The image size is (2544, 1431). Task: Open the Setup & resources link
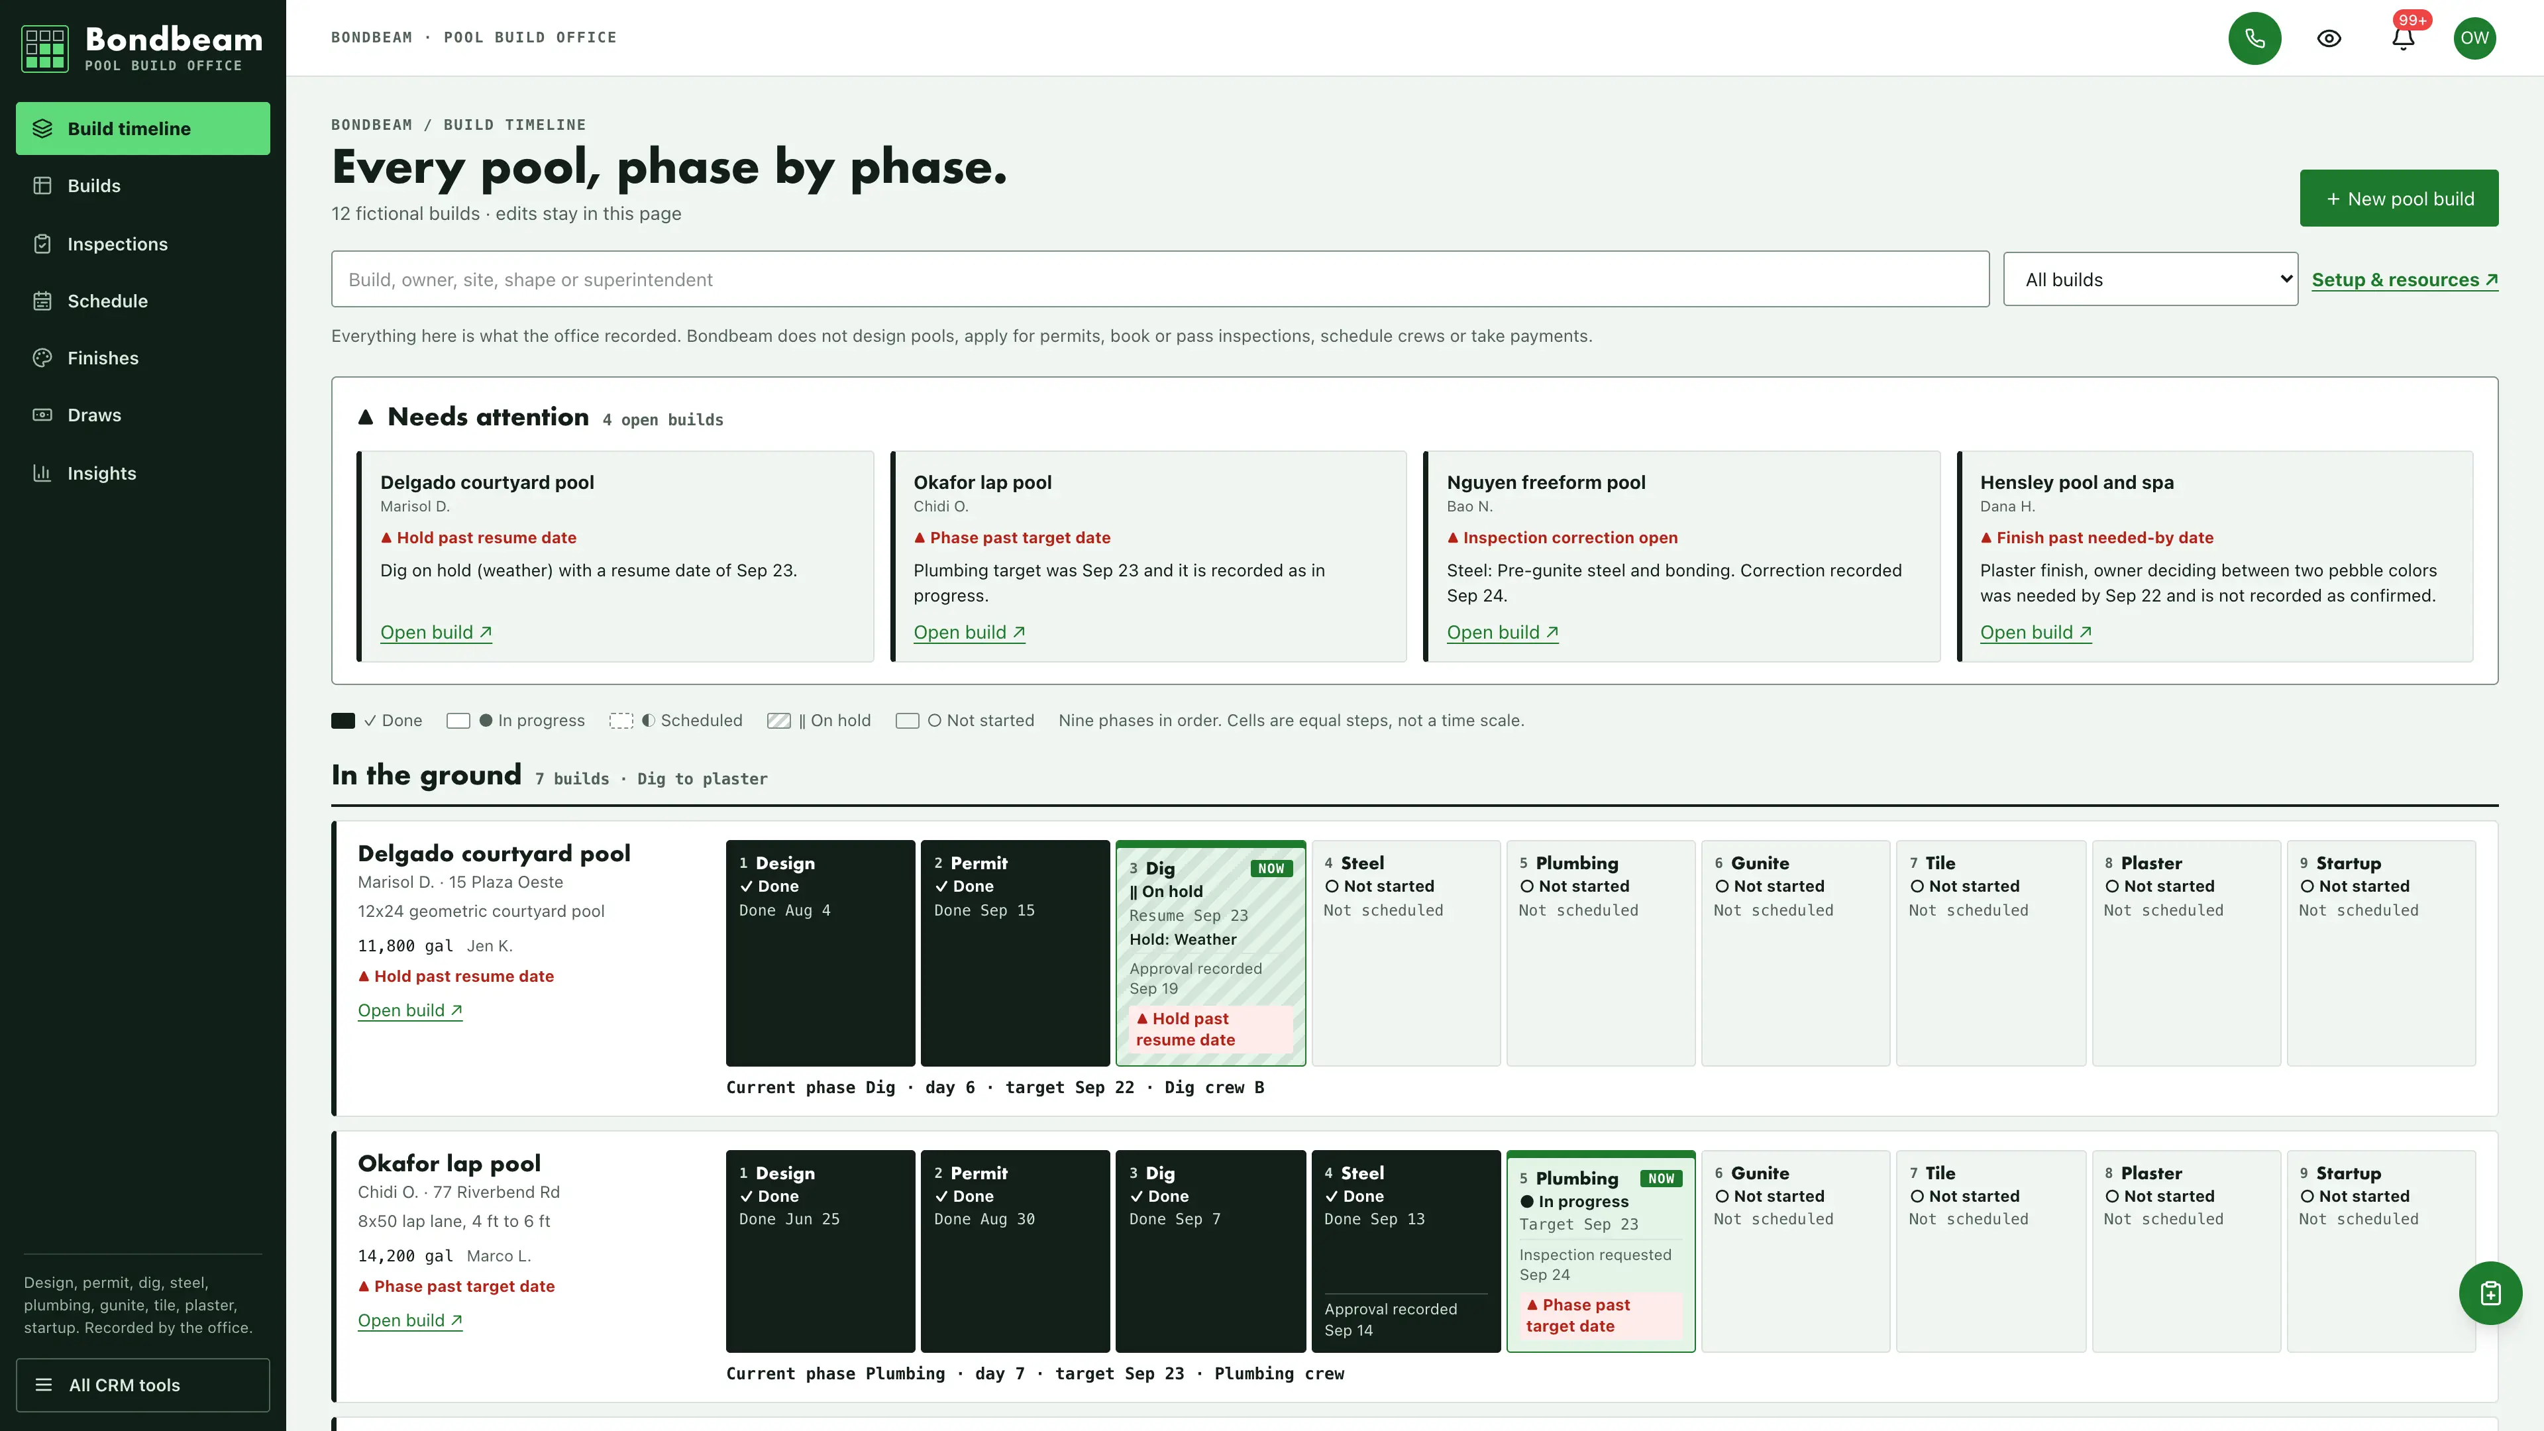tap(2405, 280)
